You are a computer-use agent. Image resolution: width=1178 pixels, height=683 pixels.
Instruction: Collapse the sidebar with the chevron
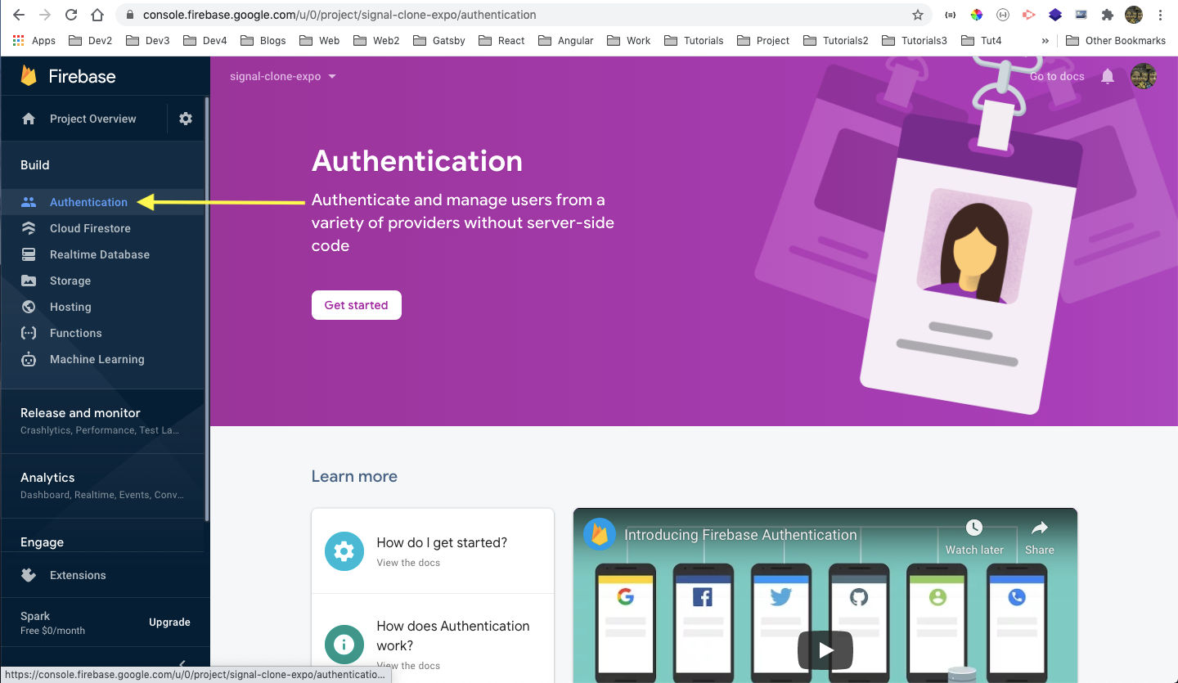click(182, 663)
